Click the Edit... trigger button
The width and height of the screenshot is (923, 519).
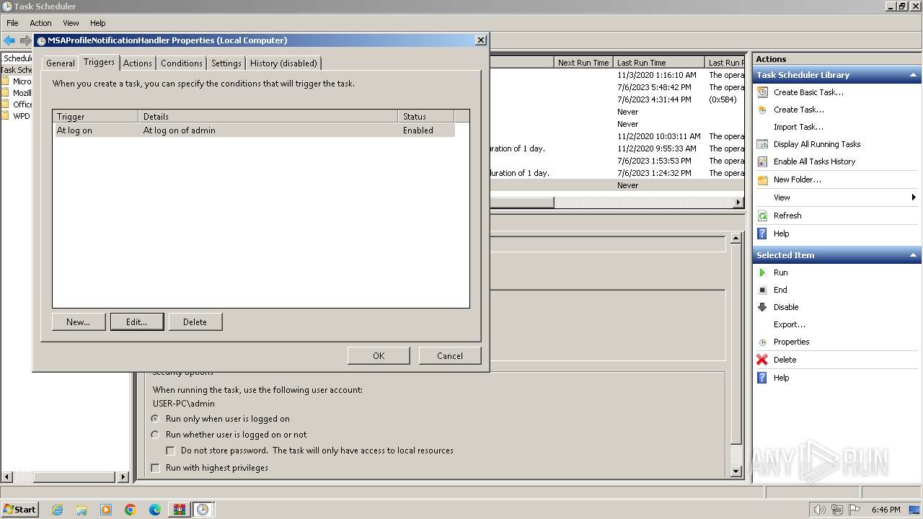(x=137, y=322)
